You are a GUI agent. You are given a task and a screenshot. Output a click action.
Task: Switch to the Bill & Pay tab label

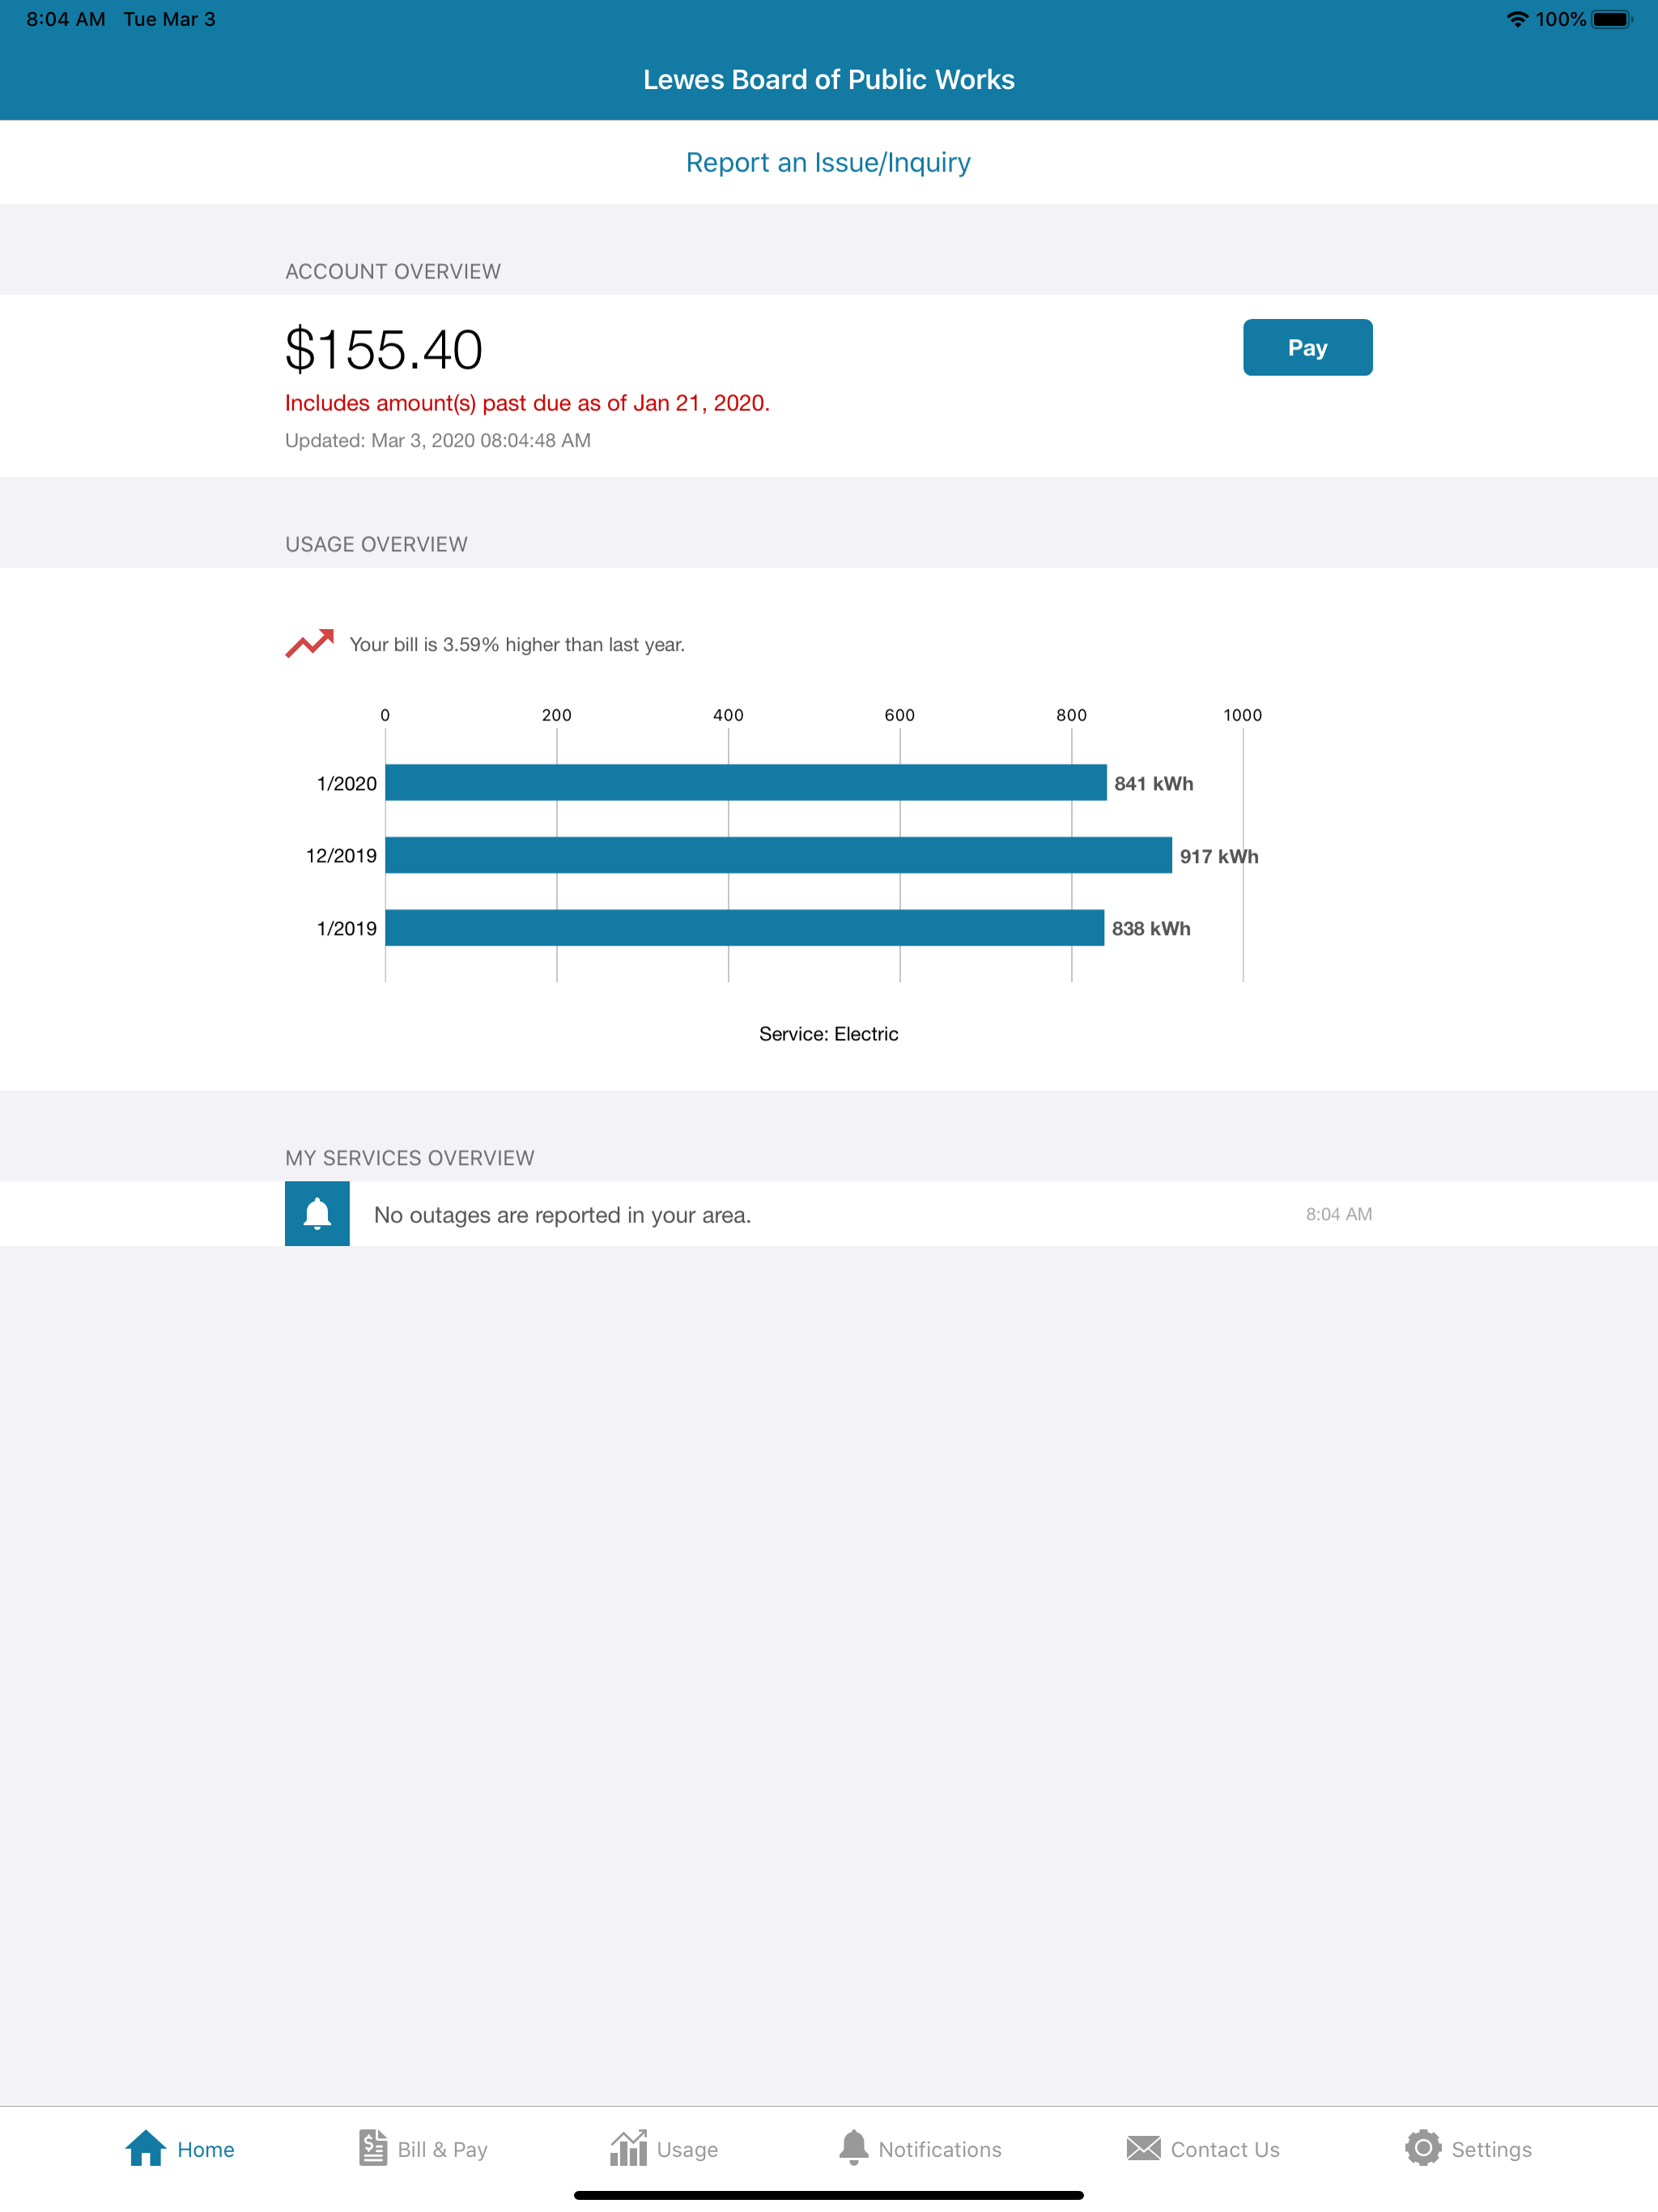[x=443, y=2149]
